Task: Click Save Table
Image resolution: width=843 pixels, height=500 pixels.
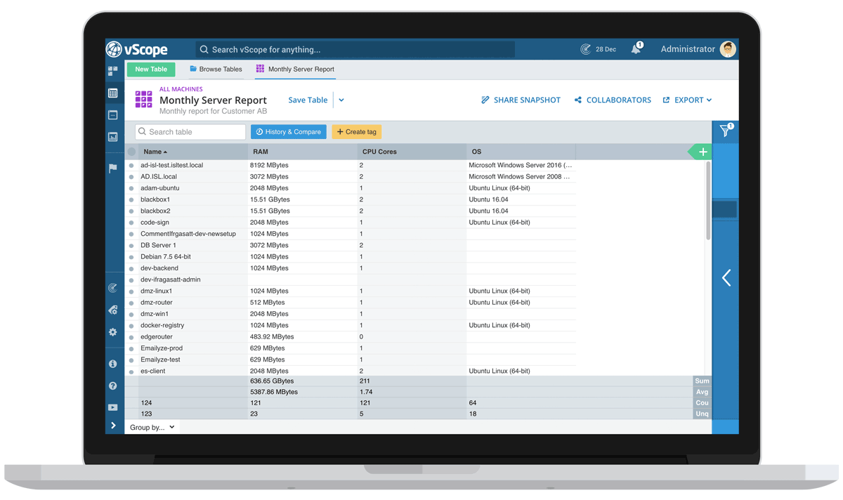Action: (x=308, y=100)
